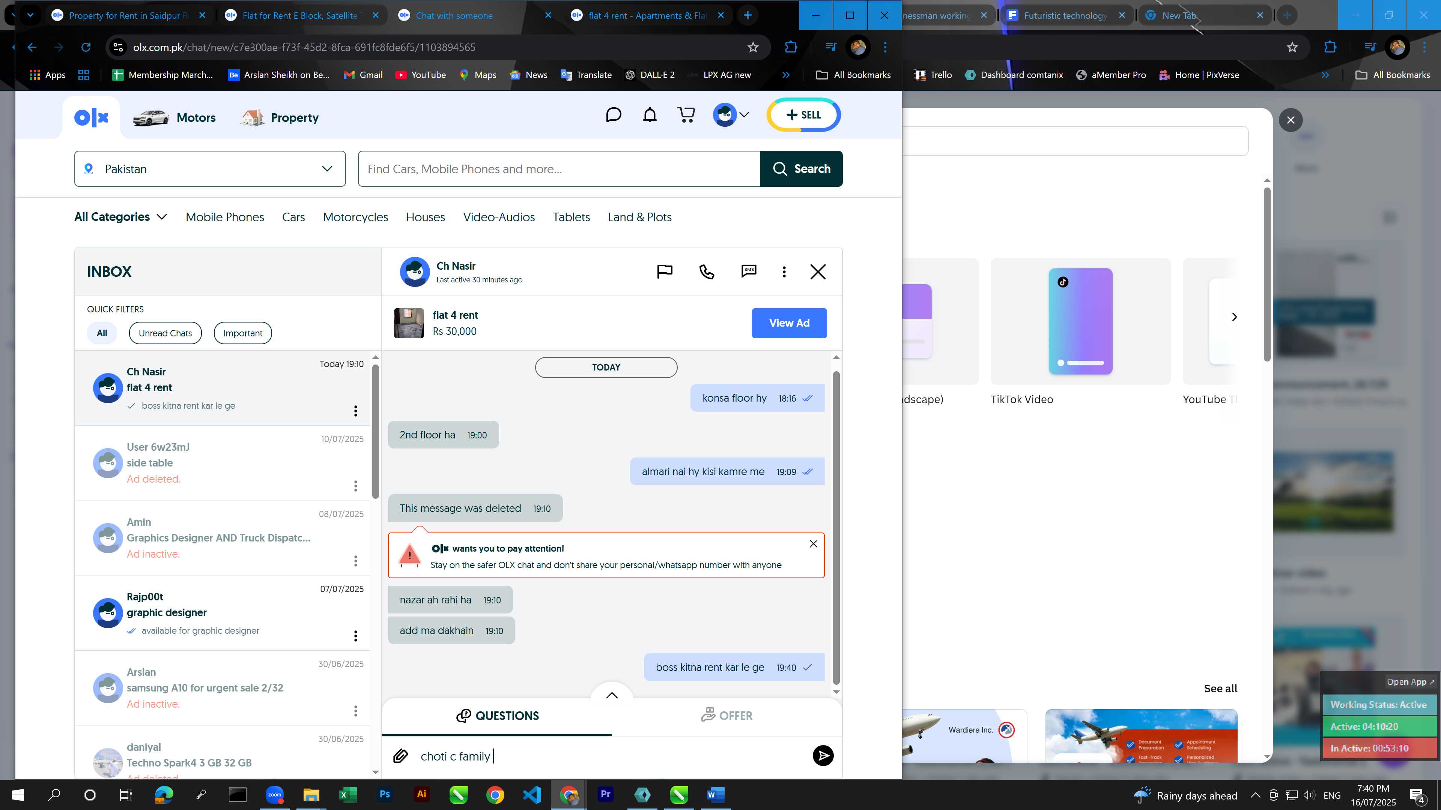Select the Unread Chats quick filter
This screenshot has width=1441, height=810.
tap(165, 333)
